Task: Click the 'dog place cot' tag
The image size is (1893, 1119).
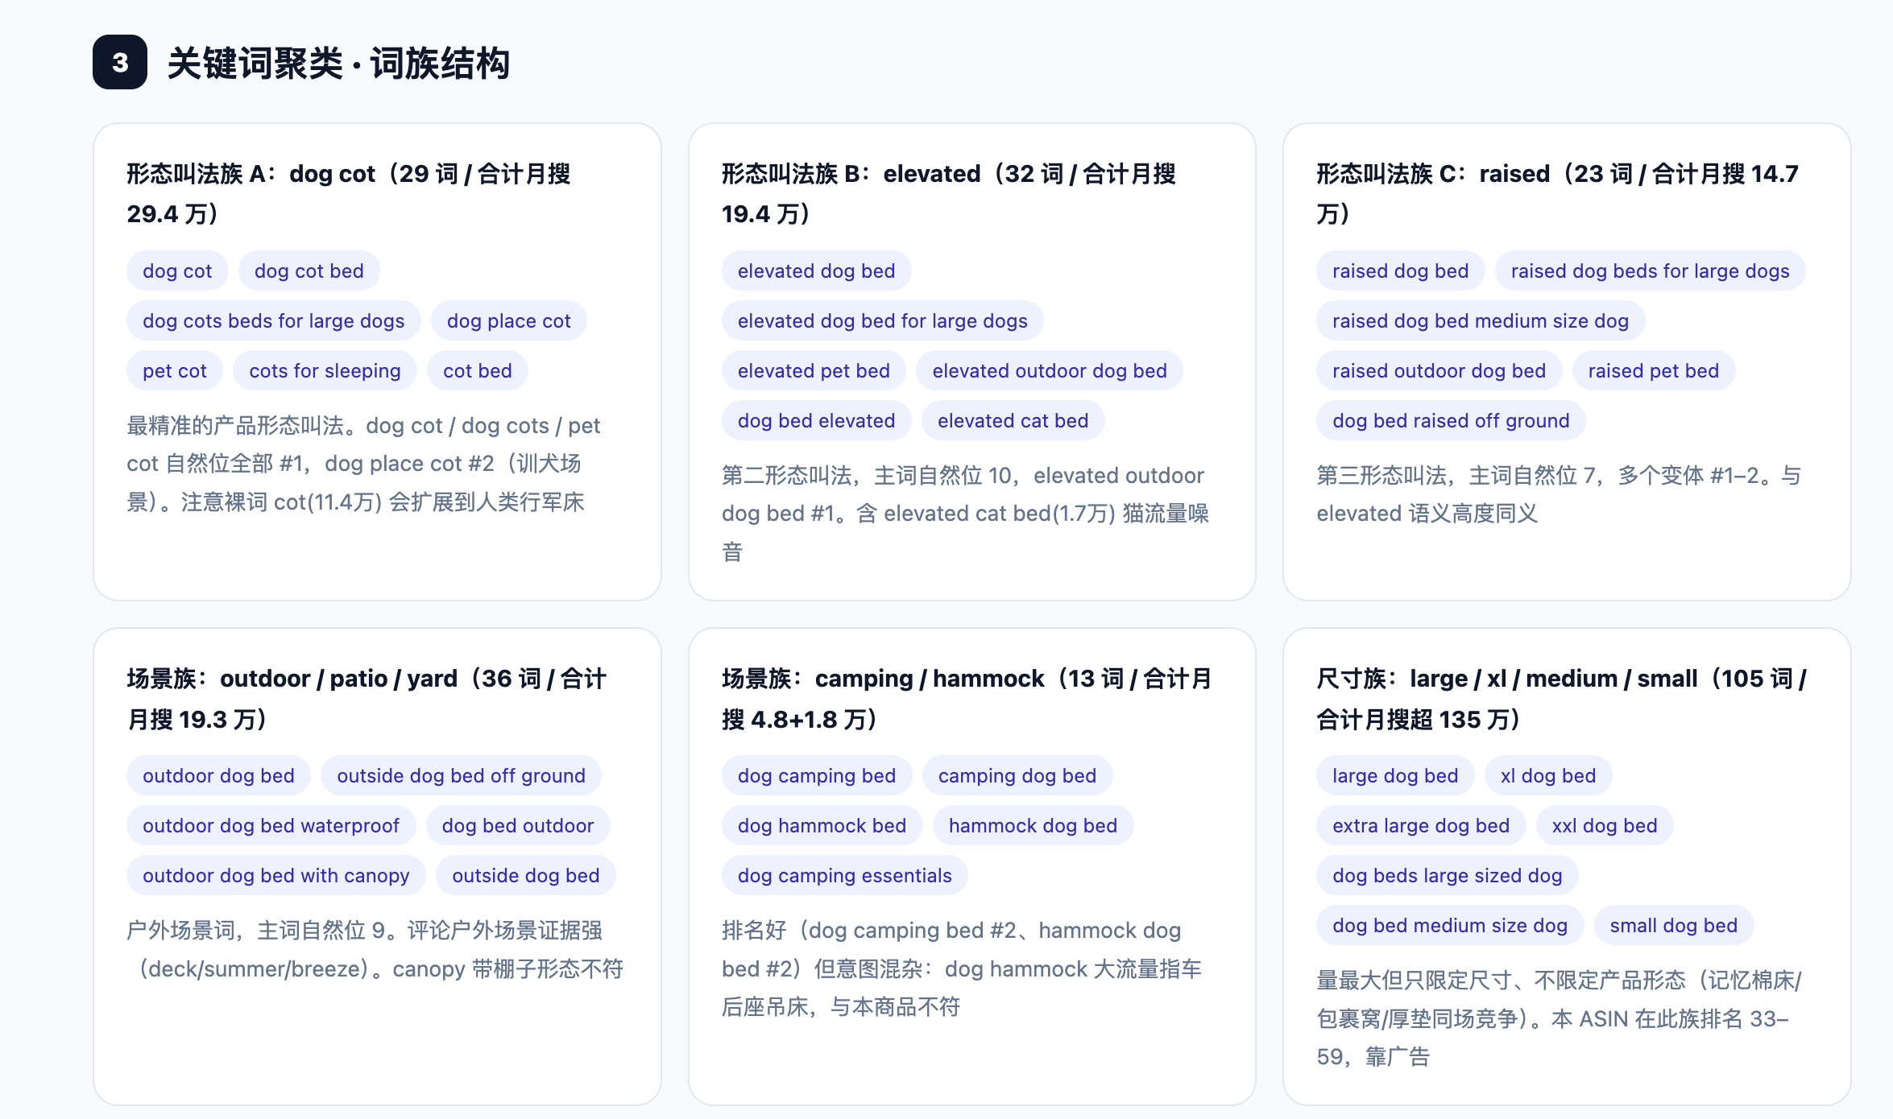Action: point(509,321)
